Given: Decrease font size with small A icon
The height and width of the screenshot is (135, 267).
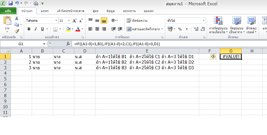Looking at the screenshot, I should tap(81, 21).
